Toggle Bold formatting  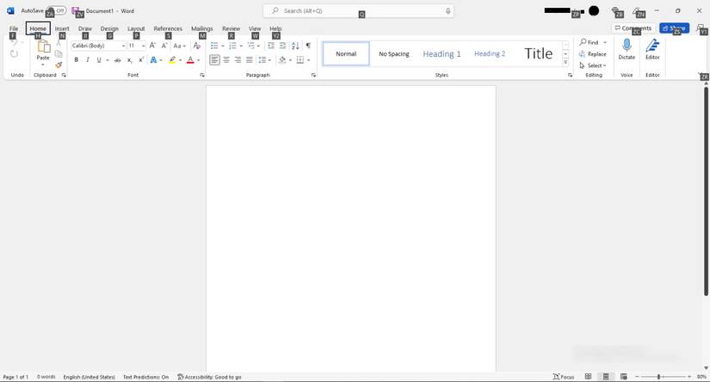(76, 59)
